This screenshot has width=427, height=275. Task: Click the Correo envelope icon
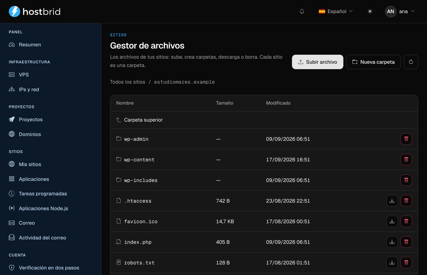tap(12, 223)
